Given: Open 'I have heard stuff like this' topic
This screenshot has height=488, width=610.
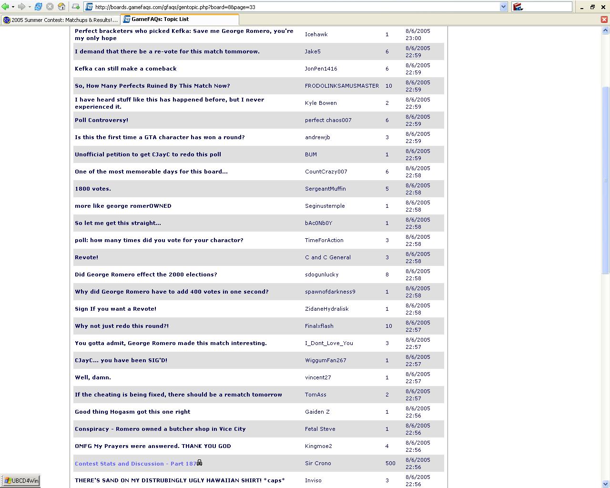Looking at the screenshot, I should coord(169,103).
